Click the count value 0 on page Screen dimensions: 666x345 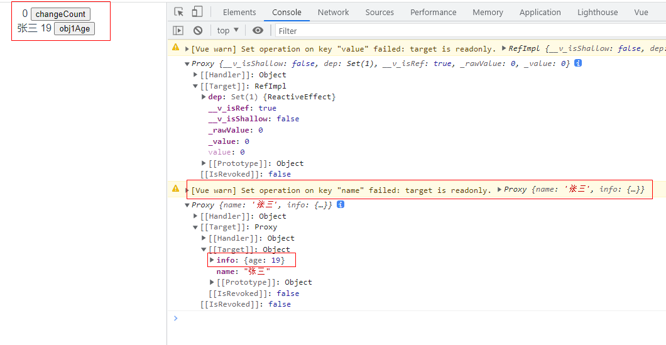point(25,14)
